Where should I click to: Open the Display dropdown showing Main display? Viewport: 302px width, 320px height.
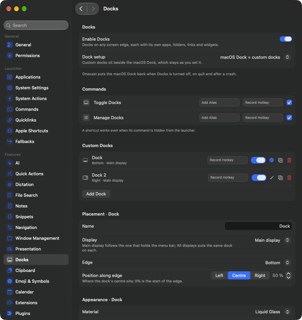coord(272,240)
